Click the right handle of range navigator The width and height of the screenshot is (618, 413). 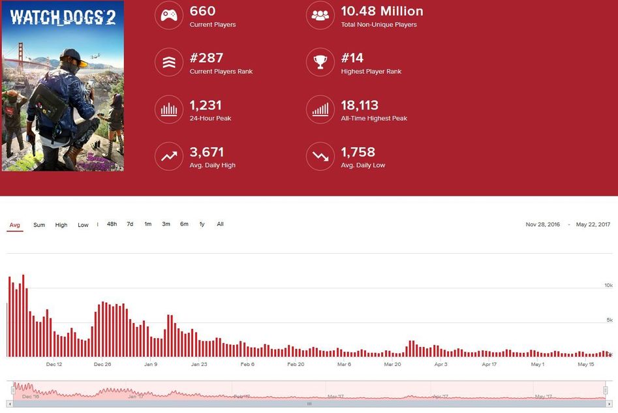point(606,390)
